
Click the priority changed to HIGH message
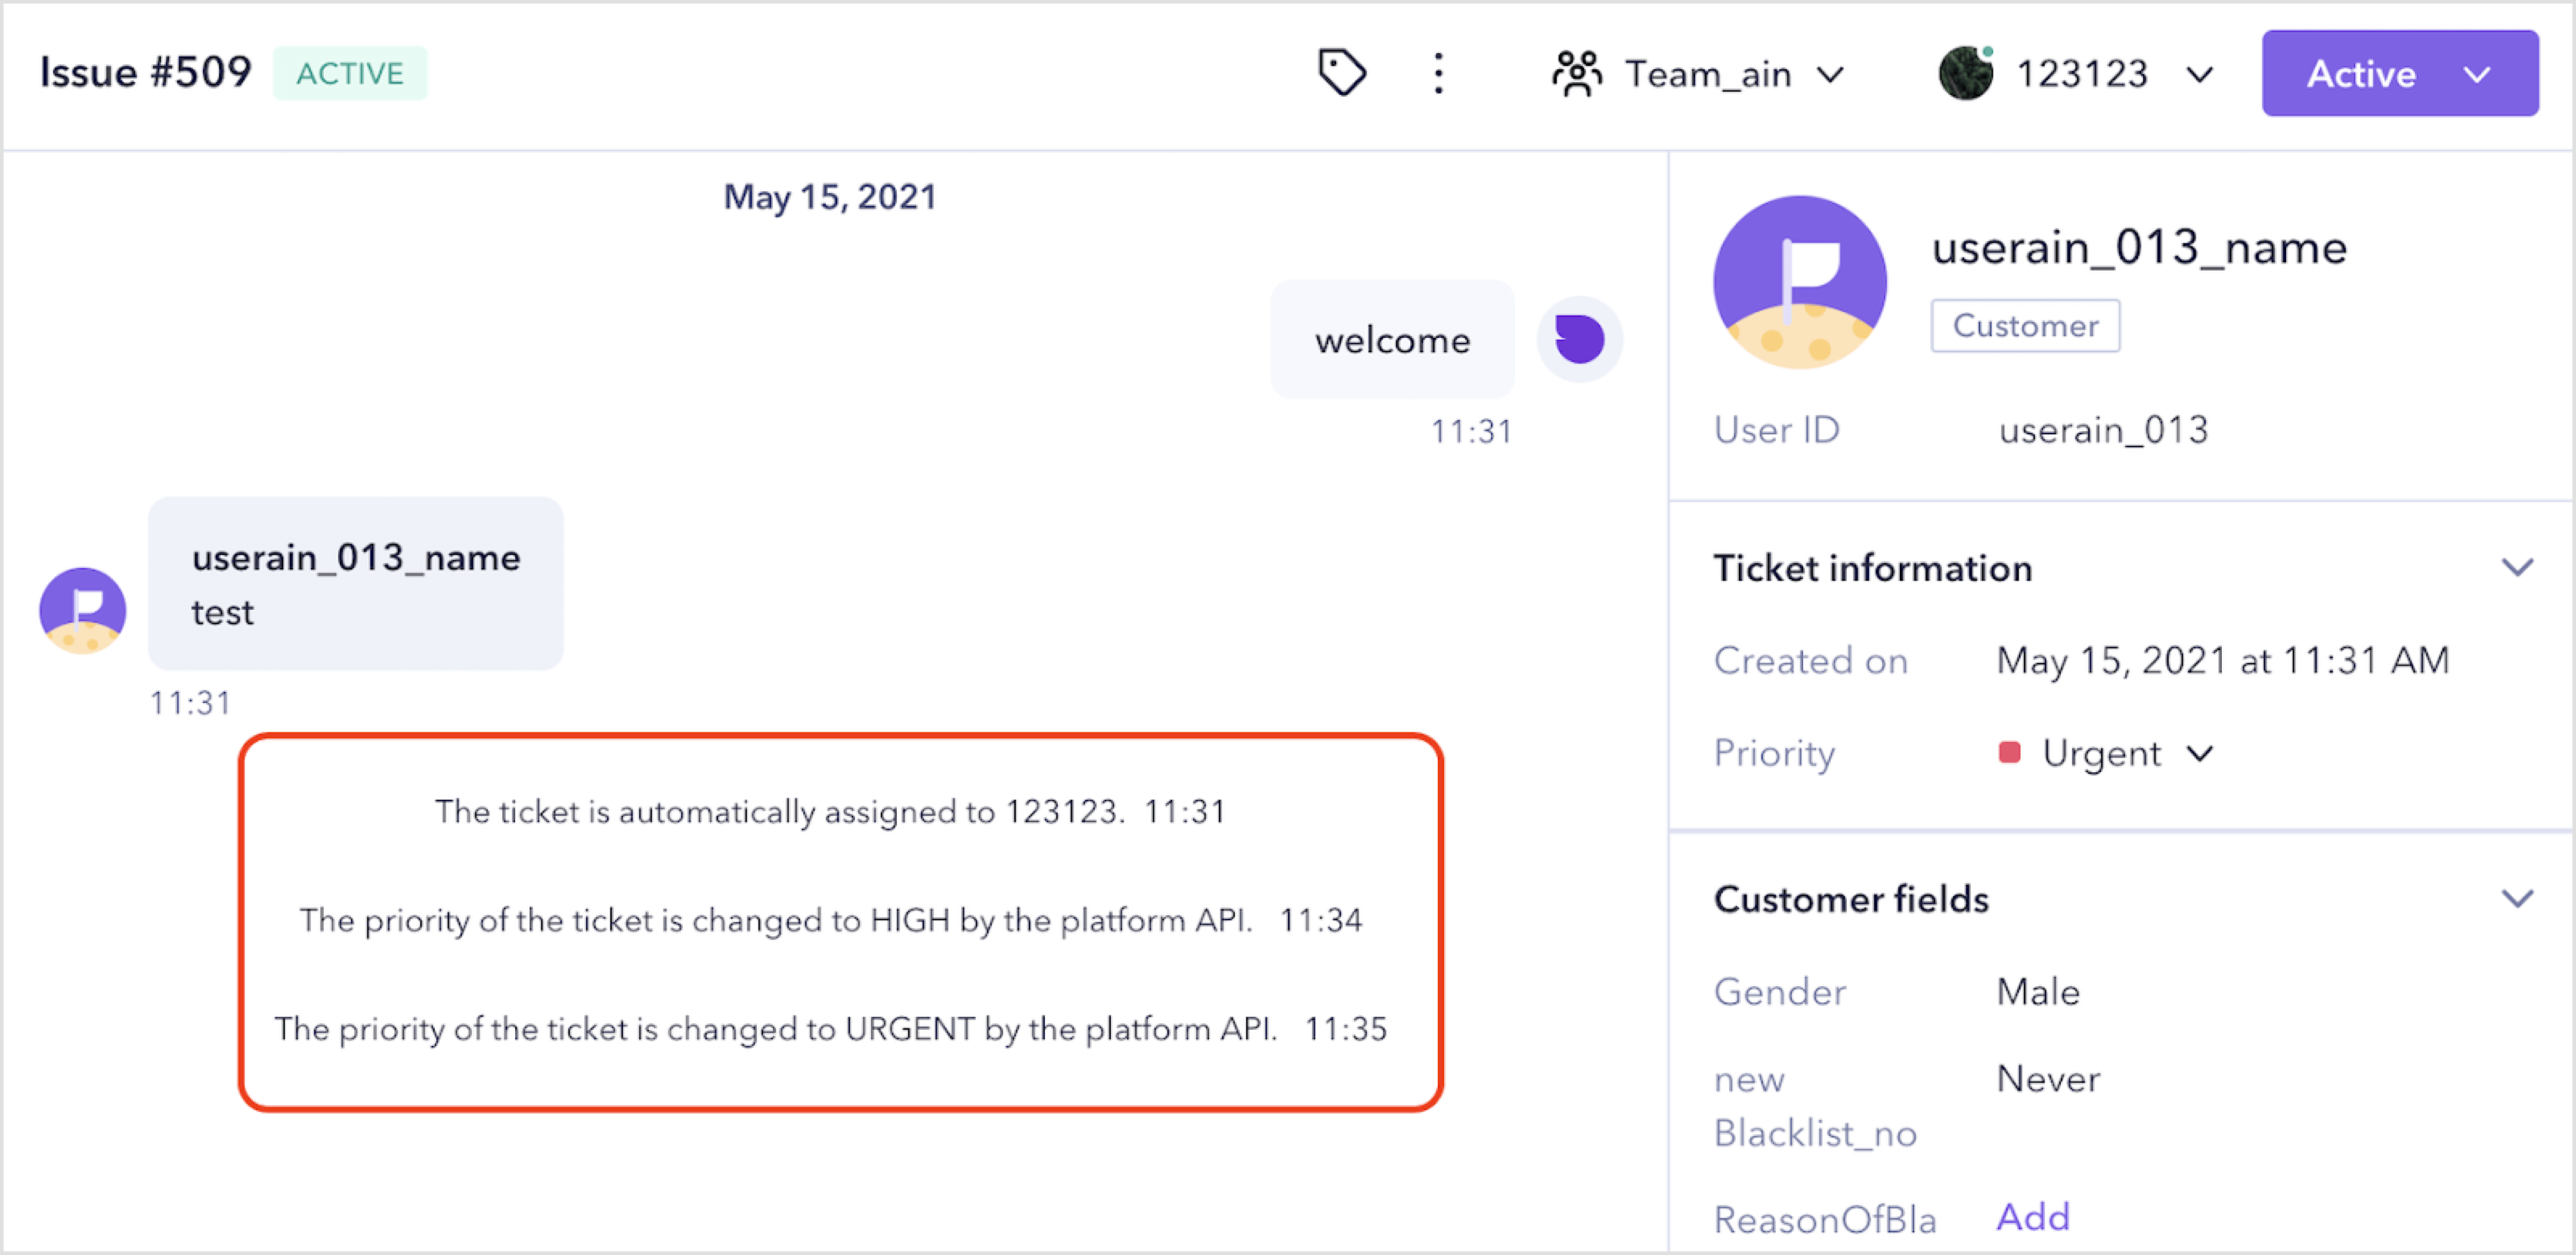830,920
